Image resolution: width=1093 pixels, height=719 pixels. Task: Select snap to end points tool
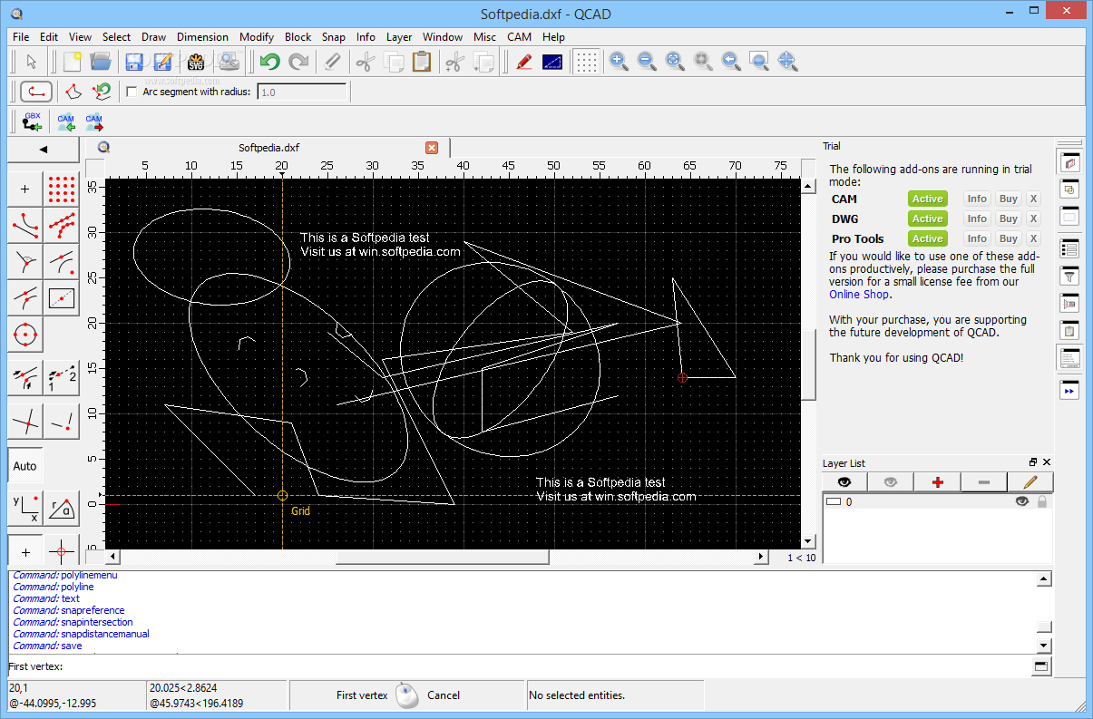25,225
